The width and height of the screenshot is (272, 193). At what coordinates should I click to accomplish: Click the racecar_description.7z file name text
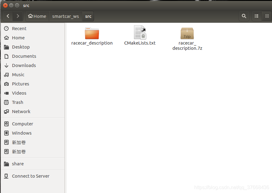pyautogui.click(x=187, y=45)
